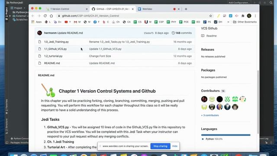Open the Packages section heading
Viewport: 277px width, 156px height.
[x=208, y=70]
